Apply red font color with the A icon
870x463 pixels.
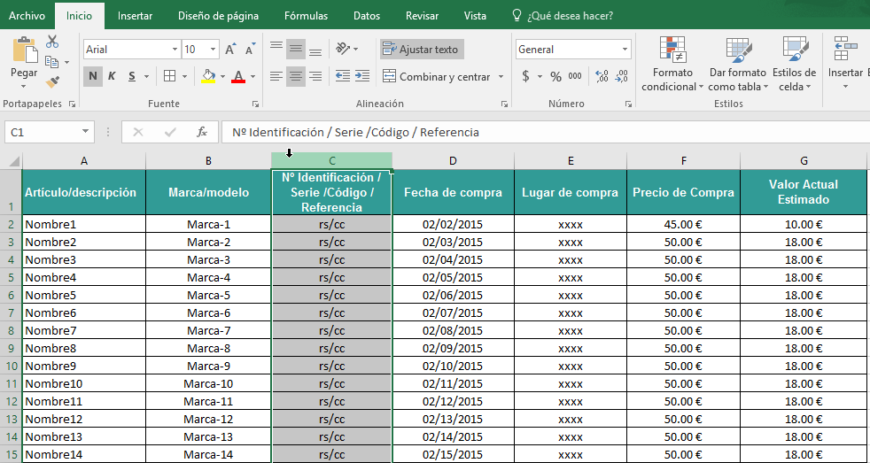[x=238, y=76]
